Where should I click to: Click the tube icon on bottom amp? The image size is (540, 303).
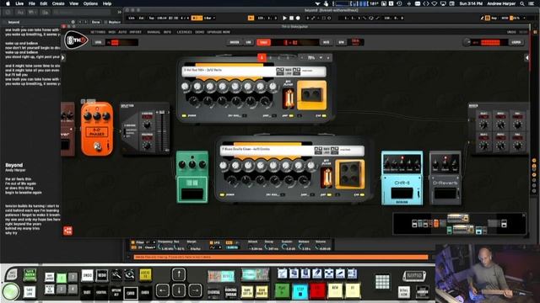[327, 178]
